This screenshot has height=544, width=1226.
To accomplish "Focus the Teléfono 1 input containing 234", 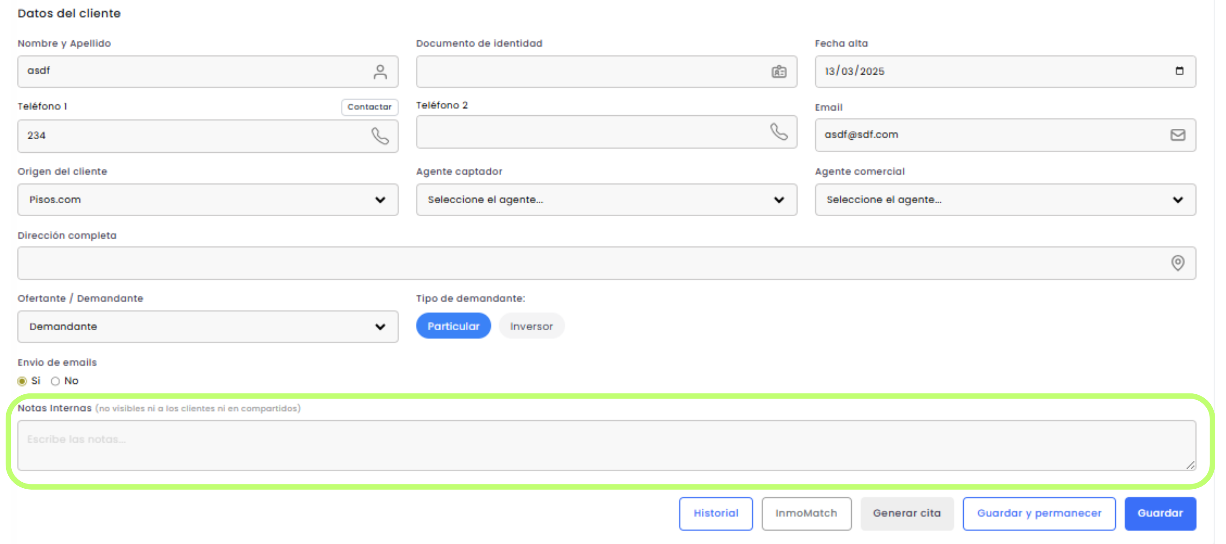I will pyautogui.click(x=208, y=136).
